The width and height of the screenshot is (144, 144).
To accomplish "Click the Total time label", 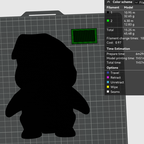I will click(x=114, y=63).
